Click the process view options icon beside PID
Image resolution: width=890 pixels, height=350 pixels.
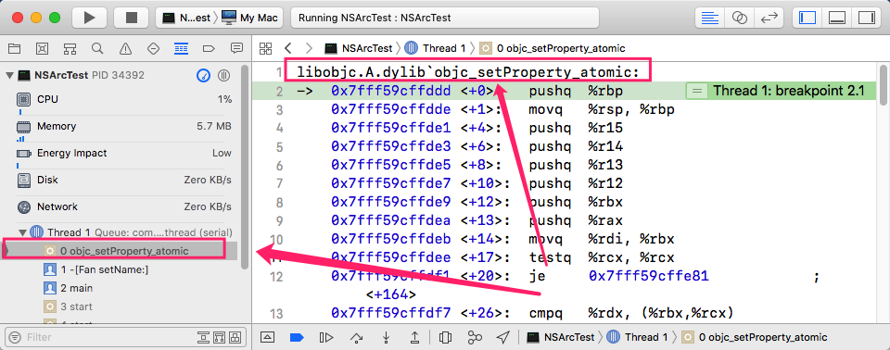223,75
